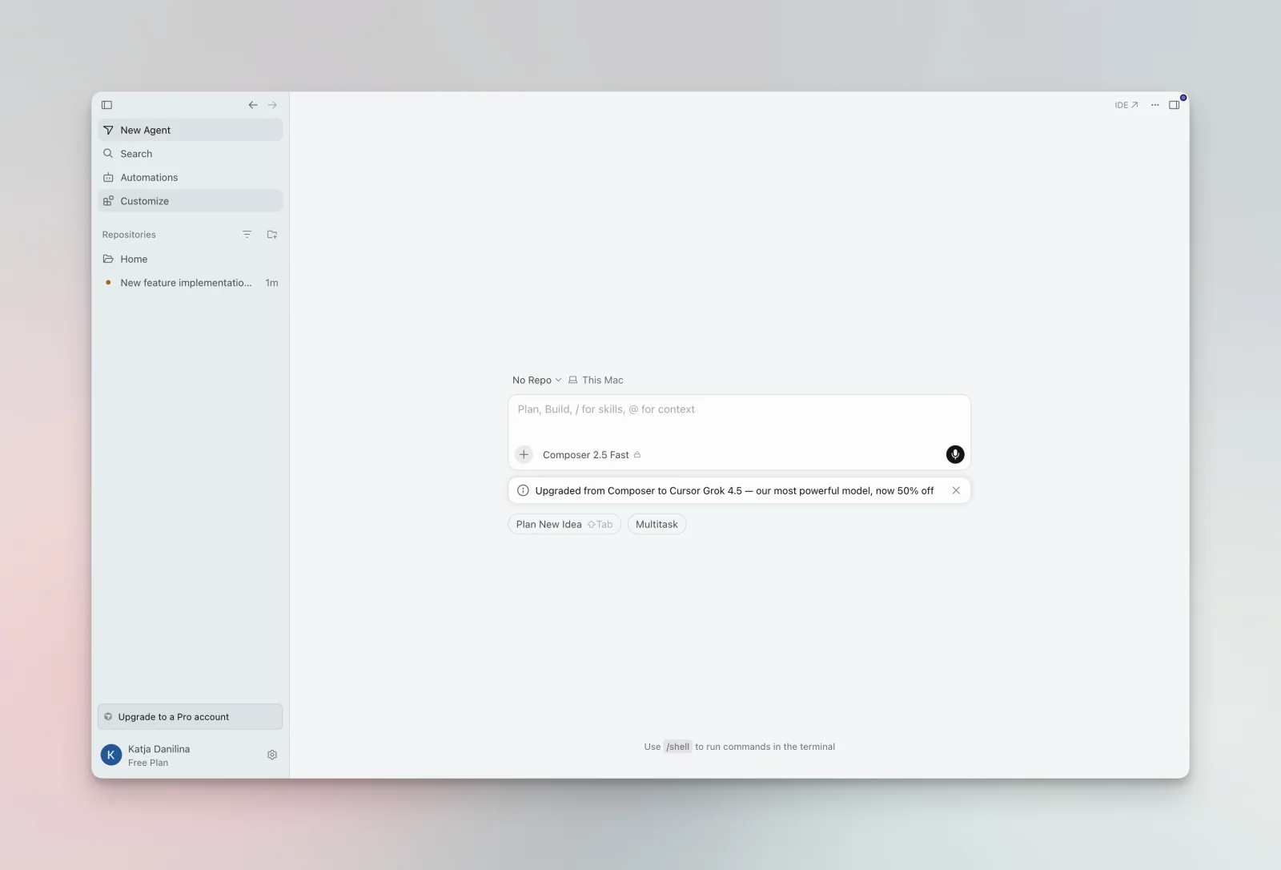Click the K avatar circle
This screenshot has height=870, width=1281.
tap(111, 755)
